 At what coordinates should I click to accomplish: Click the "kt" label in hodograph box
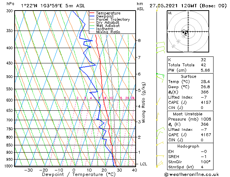(170, 13)
